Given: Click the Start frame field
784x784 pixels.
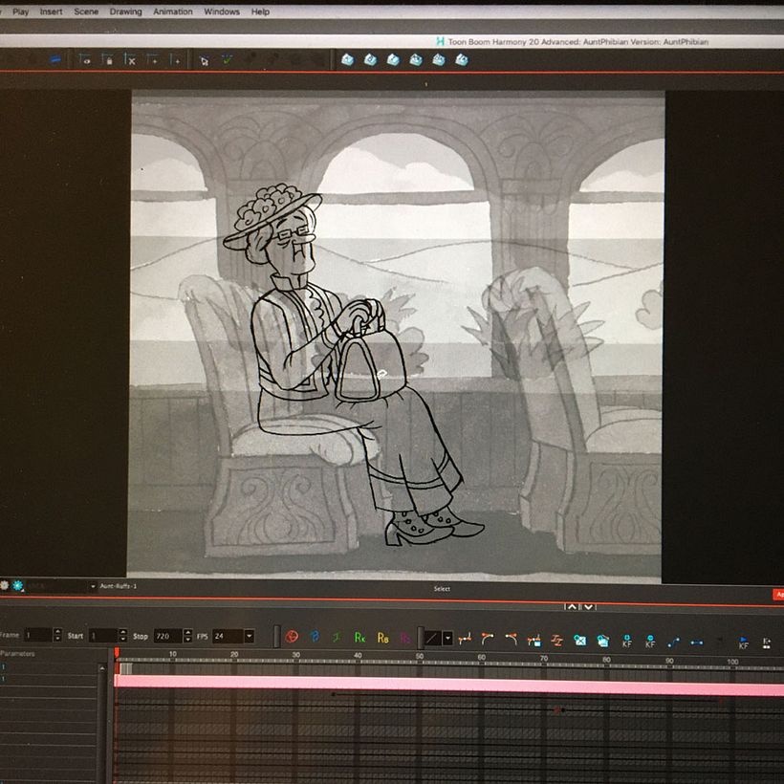Looking at the screenshot, I should [x=103, y=636].
